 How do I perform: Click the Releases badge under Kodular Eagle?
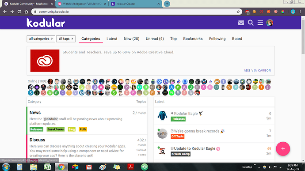pyautogui.click(x=178, y=119)
